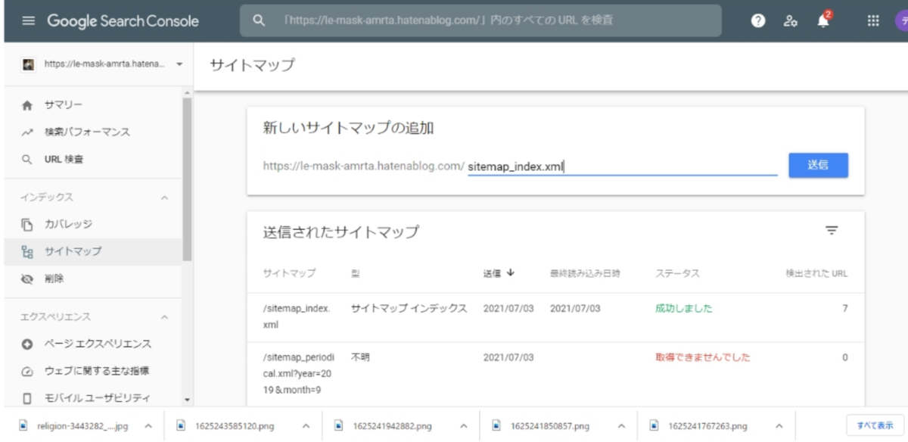This screenshot has height=442, width=908.
Task: Click the pages icon beside カバレッジ
Action: (x=26, y=224)
